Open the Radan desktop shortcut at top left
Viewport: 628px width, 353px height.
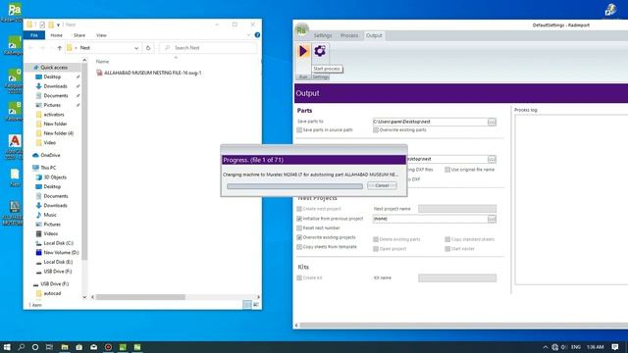click(x=15, y=13)
